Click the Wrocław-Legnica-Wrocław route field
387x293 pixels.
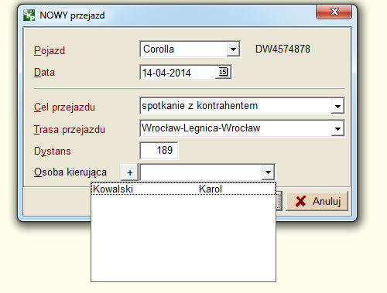coord(236,128)
